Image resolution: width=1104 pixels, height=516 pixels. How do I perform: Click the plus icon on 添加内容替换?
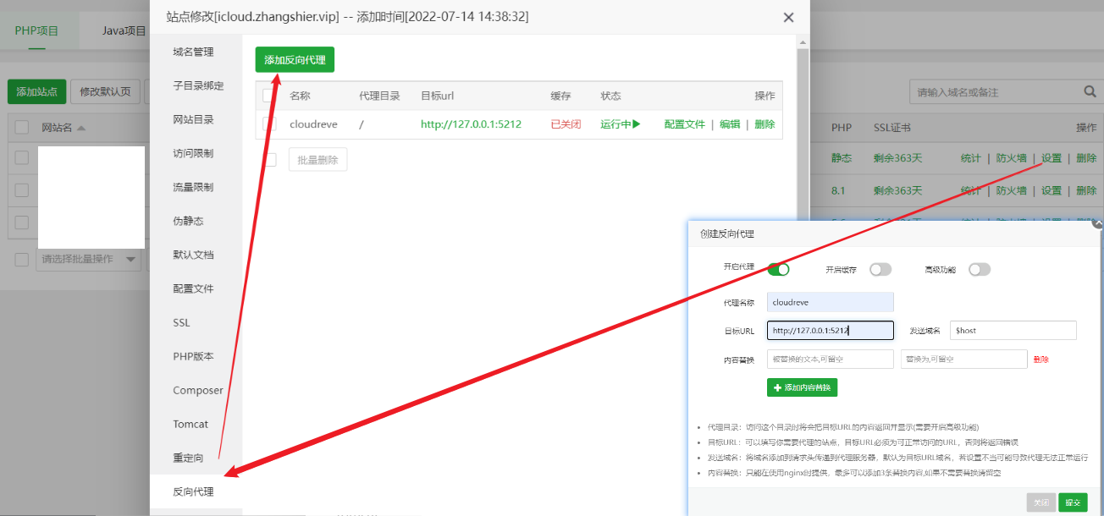pyautogui.click(x=778, y=387)
